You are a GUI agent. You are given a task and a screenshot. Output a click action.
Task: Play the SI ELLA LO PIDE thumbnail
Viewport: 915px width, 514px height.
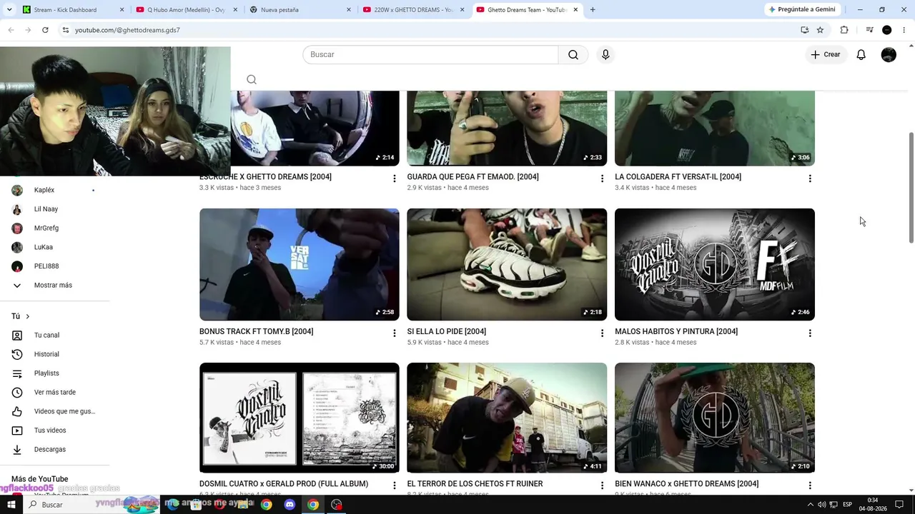click(x=507, y=264)
